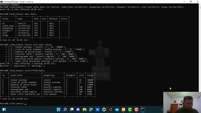
Task: Open the Mail app from the taskbar
Action: click(117, 110)
